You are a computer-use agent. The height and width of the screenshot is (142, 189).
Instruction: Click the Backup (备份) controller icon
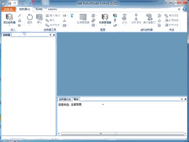coord(40,17)
